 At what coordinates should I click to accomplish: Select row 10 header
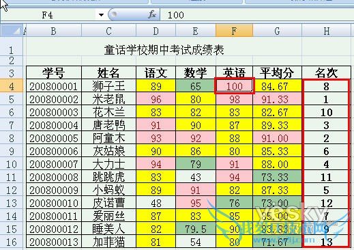[12, 164]
